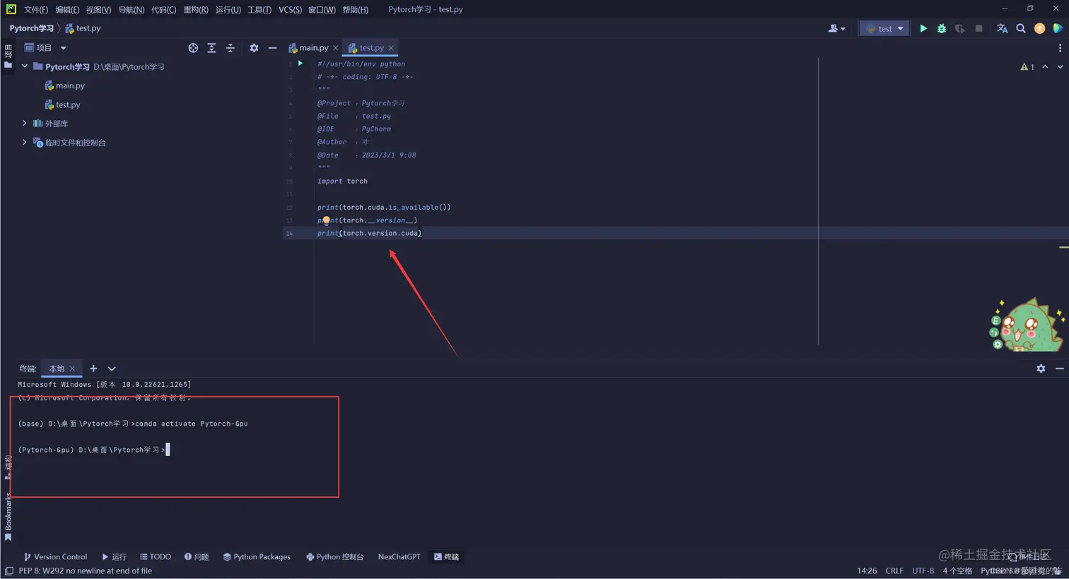Open the translate plugin icon
This screenshot has width=1069, height=579.
pyautogui.click(x=1002, y=28)
